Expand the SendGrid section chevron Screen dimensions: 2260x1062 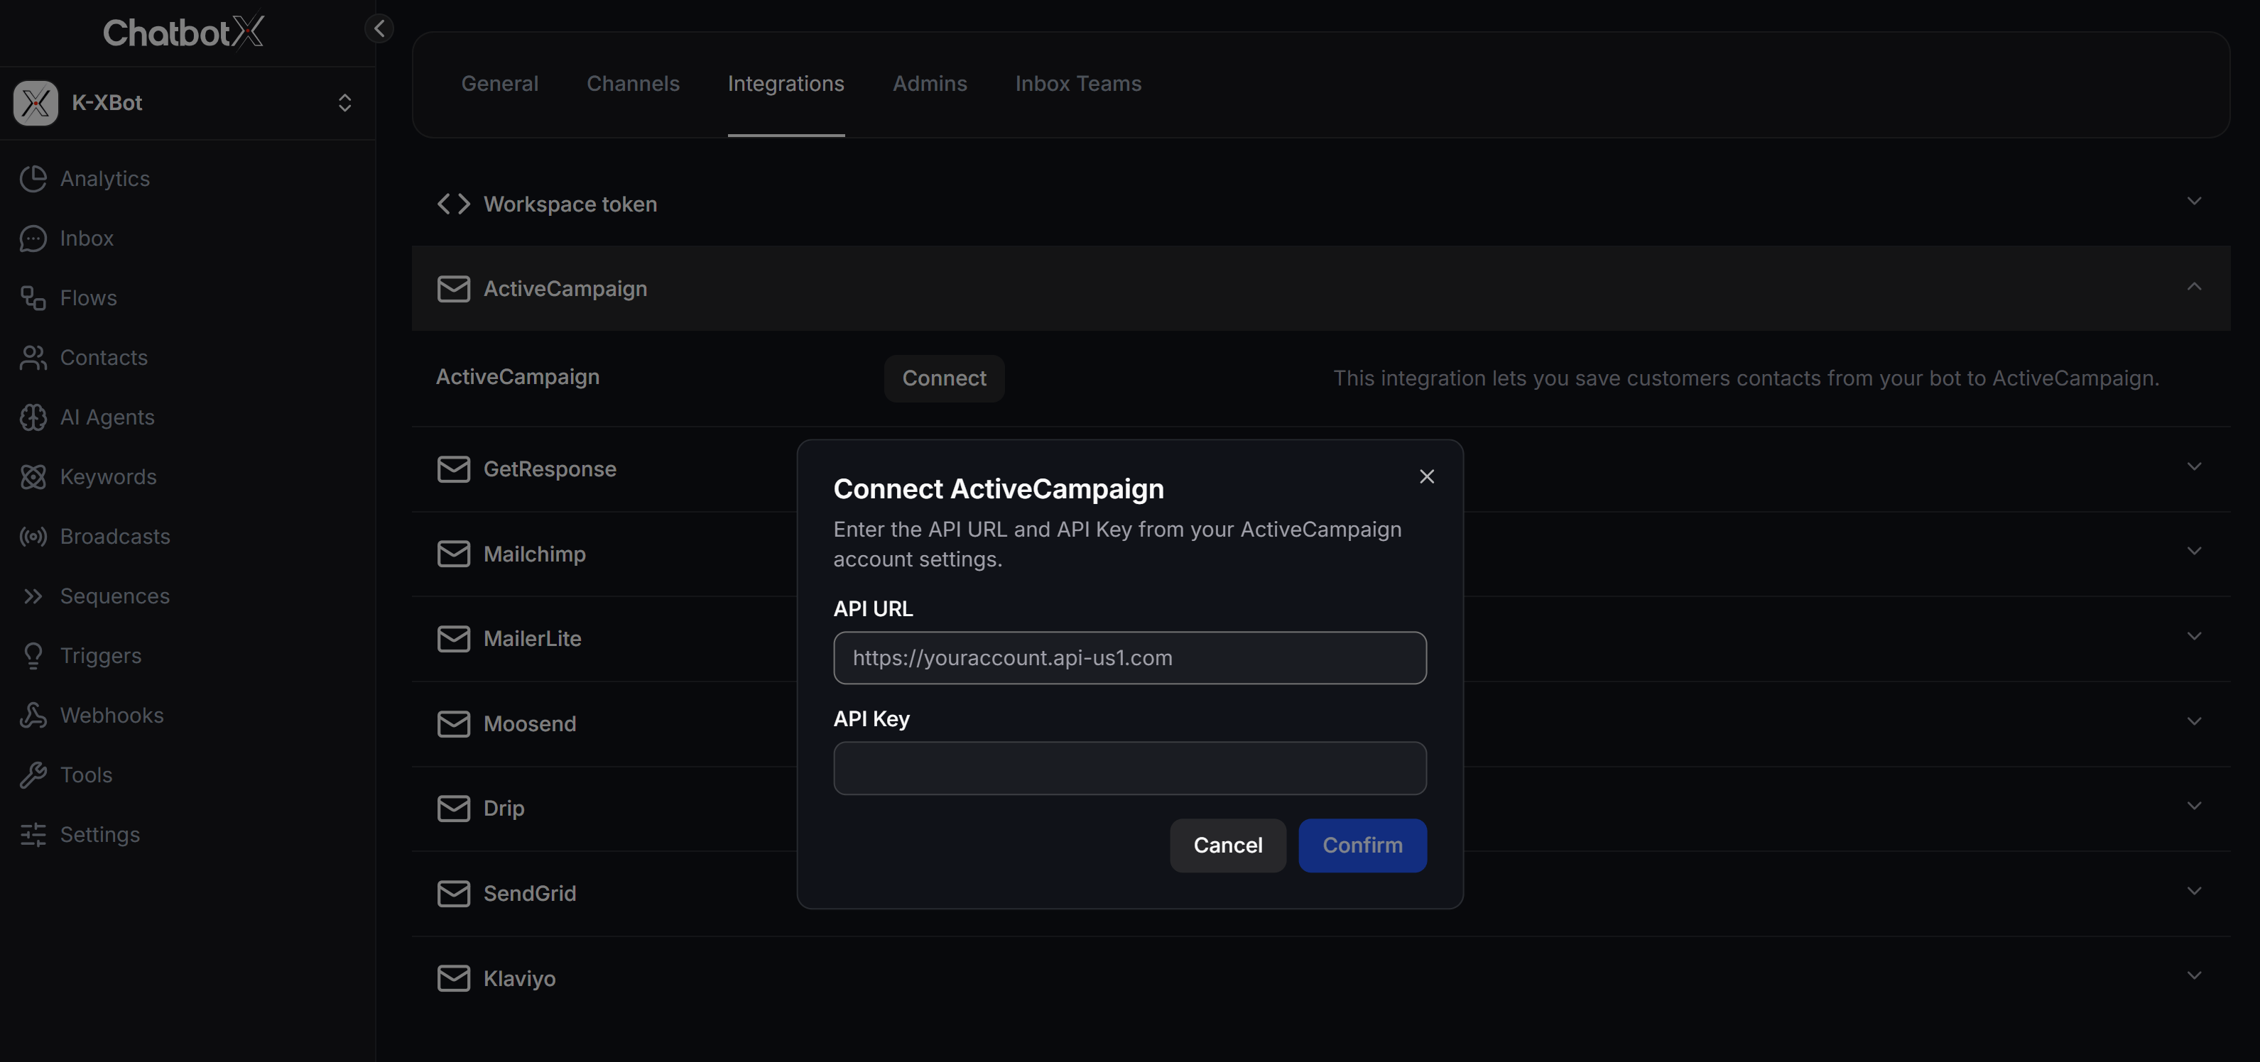coord(2194,890)
